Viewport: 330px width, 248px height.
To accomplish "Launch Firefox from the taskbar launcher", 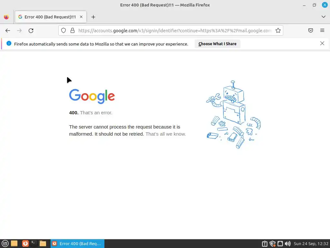I will tap(25, 243).
